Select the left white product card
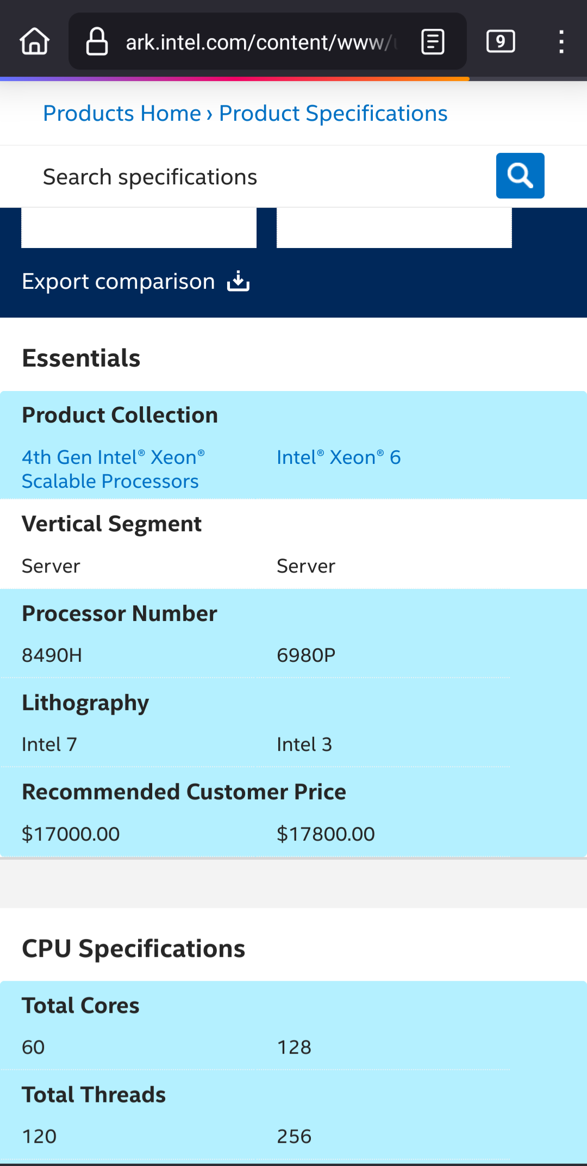The width and height of the screenshot is (587, 1166). point(139,228)
